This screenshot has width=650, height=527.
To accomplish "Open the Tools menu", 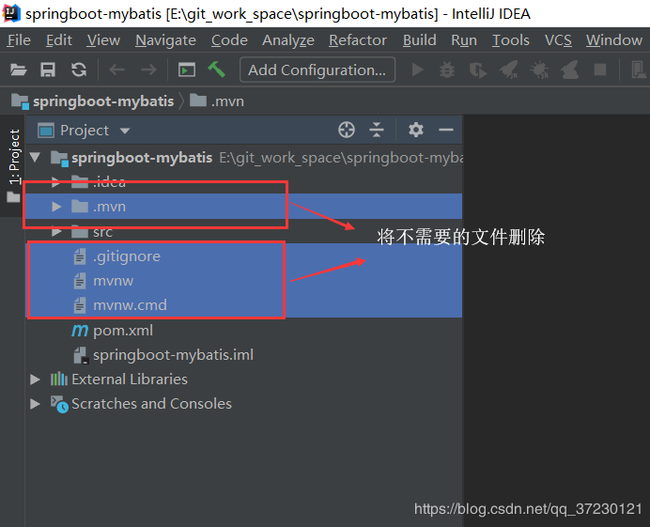I will pos(511,40).
